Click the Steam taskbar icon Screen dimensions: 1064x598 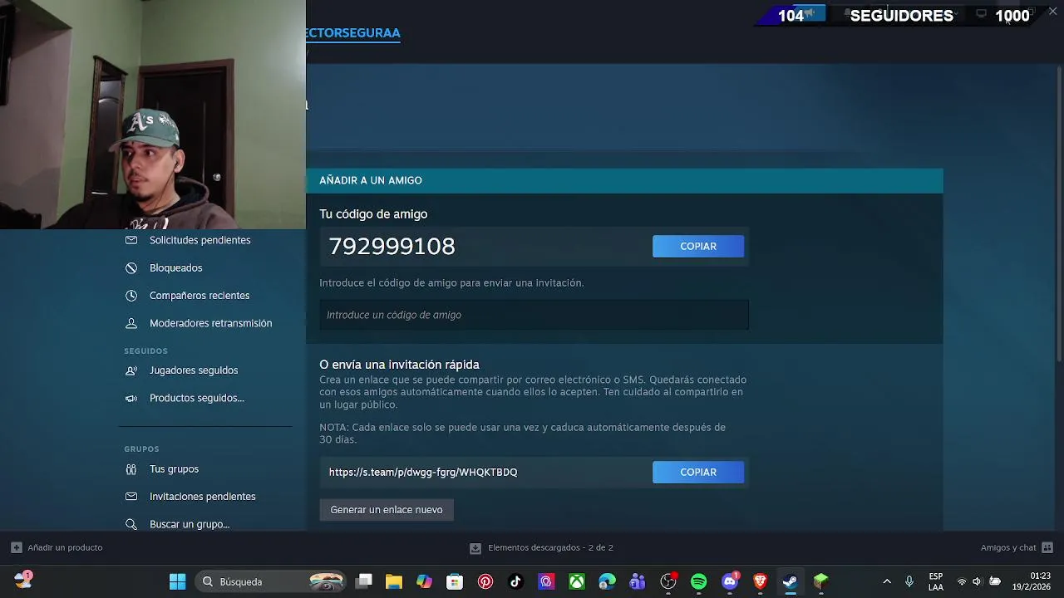(791, 582)
